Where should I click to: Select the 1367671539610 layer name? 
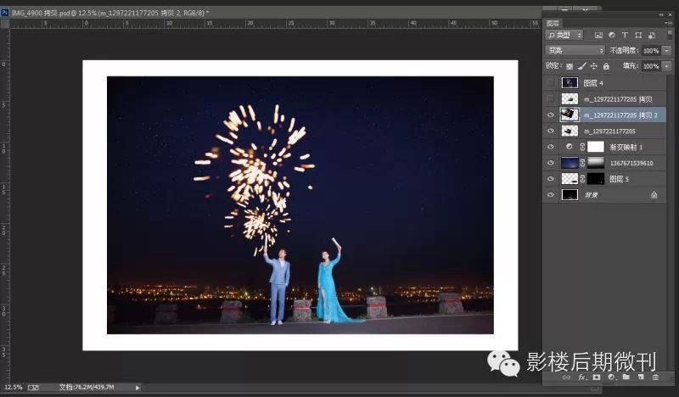click(631, 163)
